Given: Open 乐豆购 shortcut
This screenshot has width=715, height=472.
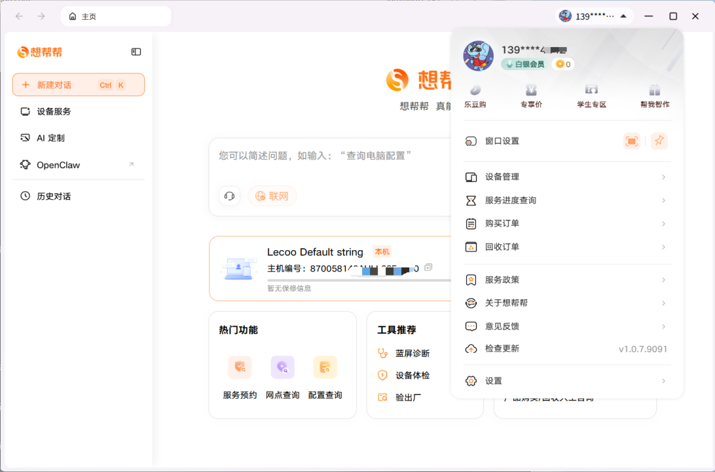Looking at the screenshot, I should coord(475,96).
